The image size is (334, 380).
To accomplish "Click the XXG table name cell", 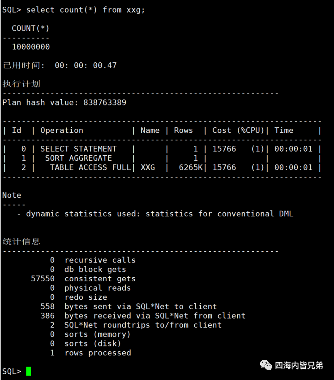I will pyautogui.click(x=148, y=167).
